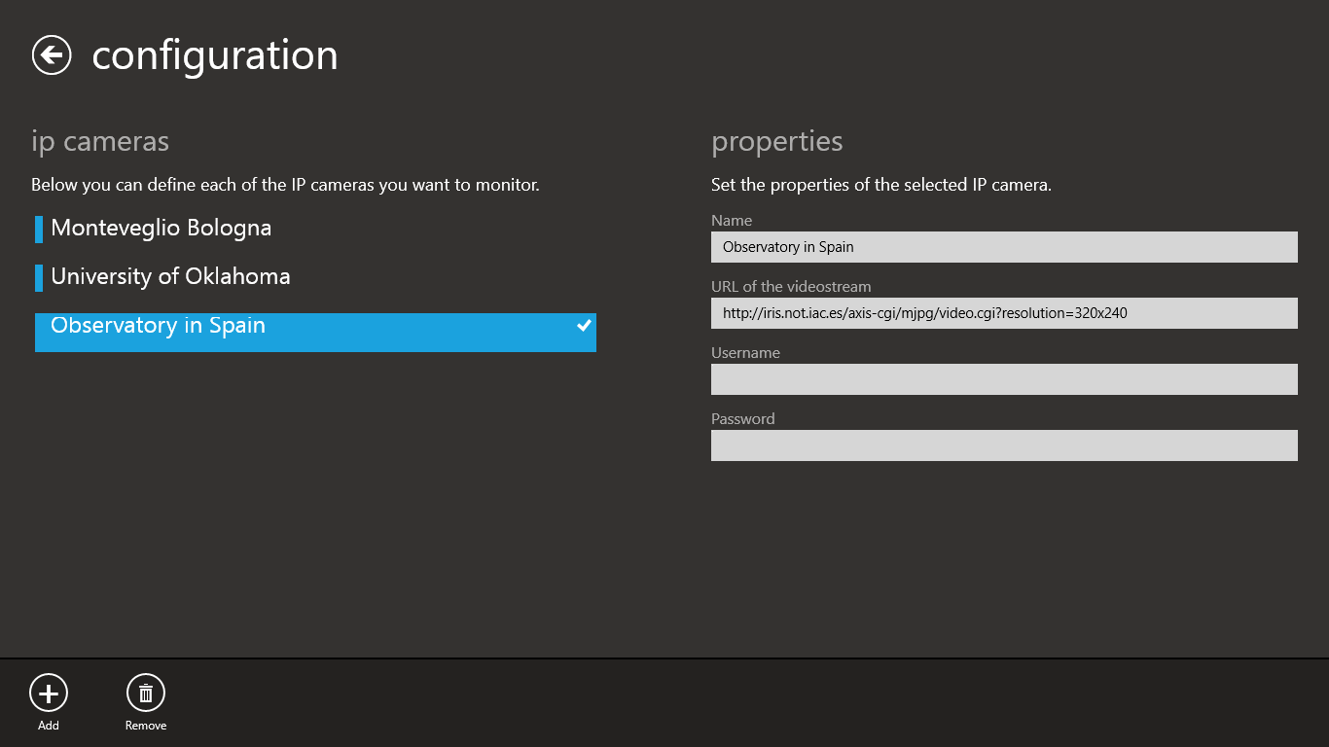Select the Monteveglio Bologna camera entry
Viewport: 1329px width, 747px height.
161,228
